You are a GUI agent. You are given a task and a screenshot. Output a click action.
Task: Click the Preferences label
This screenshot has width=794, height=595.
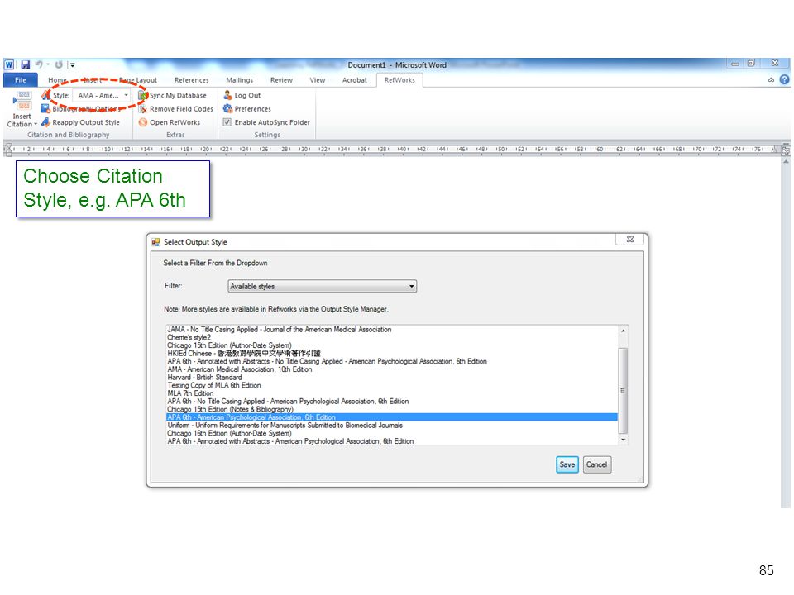pyautogui.click(x=253, y=109)
